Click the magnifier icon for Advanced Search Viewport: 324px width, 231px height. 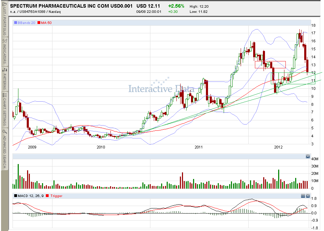coord(5,131)
